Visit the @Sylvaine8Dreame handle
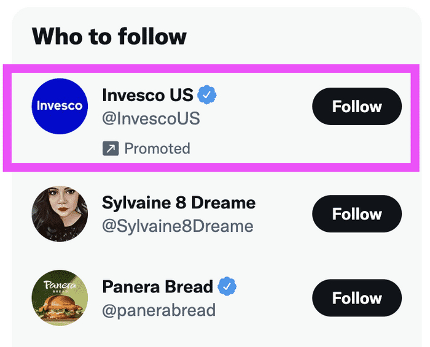 click(177, 226)
